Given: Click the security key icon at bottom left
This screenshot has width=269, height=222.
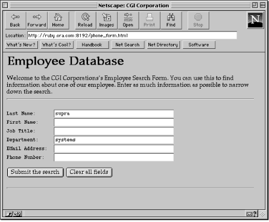Looking at the screenshot, I should 13,214.
